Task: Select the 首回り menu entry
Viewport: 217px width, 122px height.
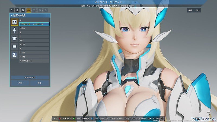Action: [34, 28]
